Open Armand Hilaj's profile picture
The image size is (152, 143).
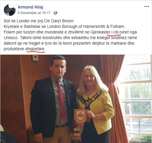[x=10, y=10]
